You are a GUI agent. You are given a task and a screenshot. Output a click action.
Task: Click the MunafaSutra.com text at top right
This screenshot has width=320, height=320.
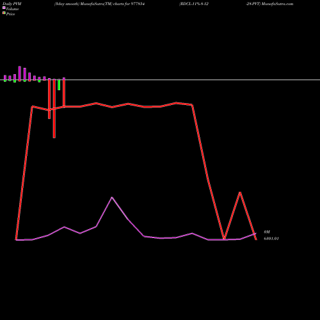277,4
